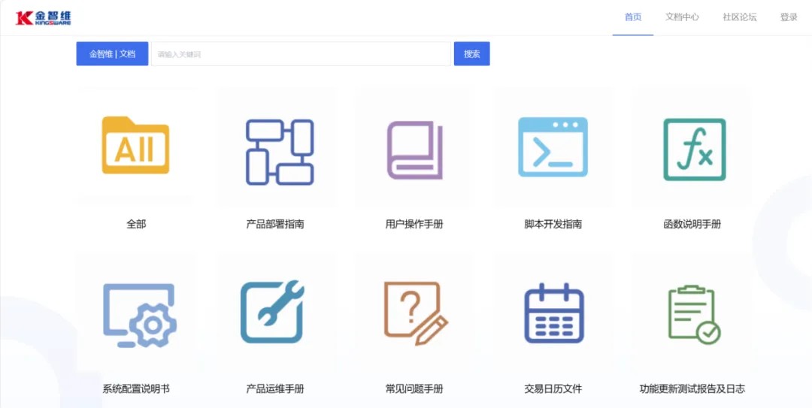This screenshot has height=408, width=812.
Task: Focus the keyword search input field
Action: pos(301,54)
